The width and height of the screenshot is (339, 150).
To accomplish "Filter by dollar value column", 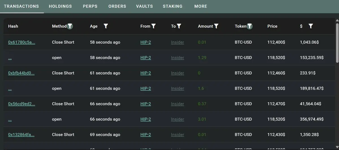I will (x=311, y=26).
